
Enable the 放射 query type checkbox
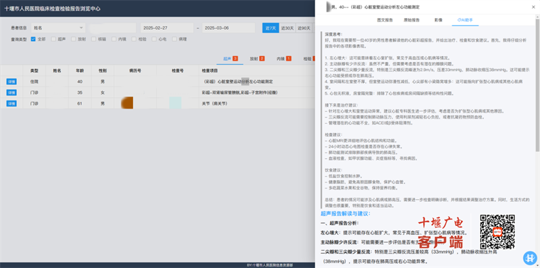click(x=74, y=39)
